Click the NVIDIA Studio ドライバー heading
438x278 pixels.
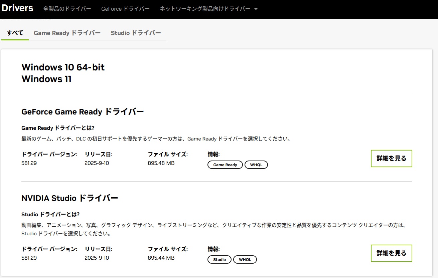pyautogui.click(x=69, y=198)
